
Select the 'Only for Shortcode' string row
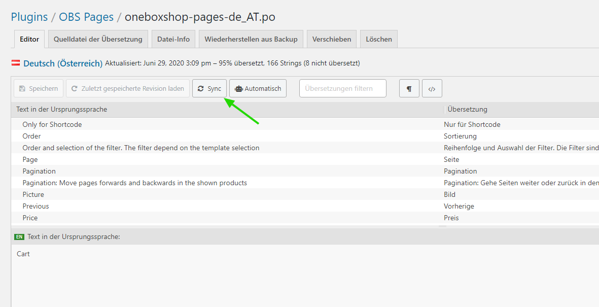click(x=52, y=124)
